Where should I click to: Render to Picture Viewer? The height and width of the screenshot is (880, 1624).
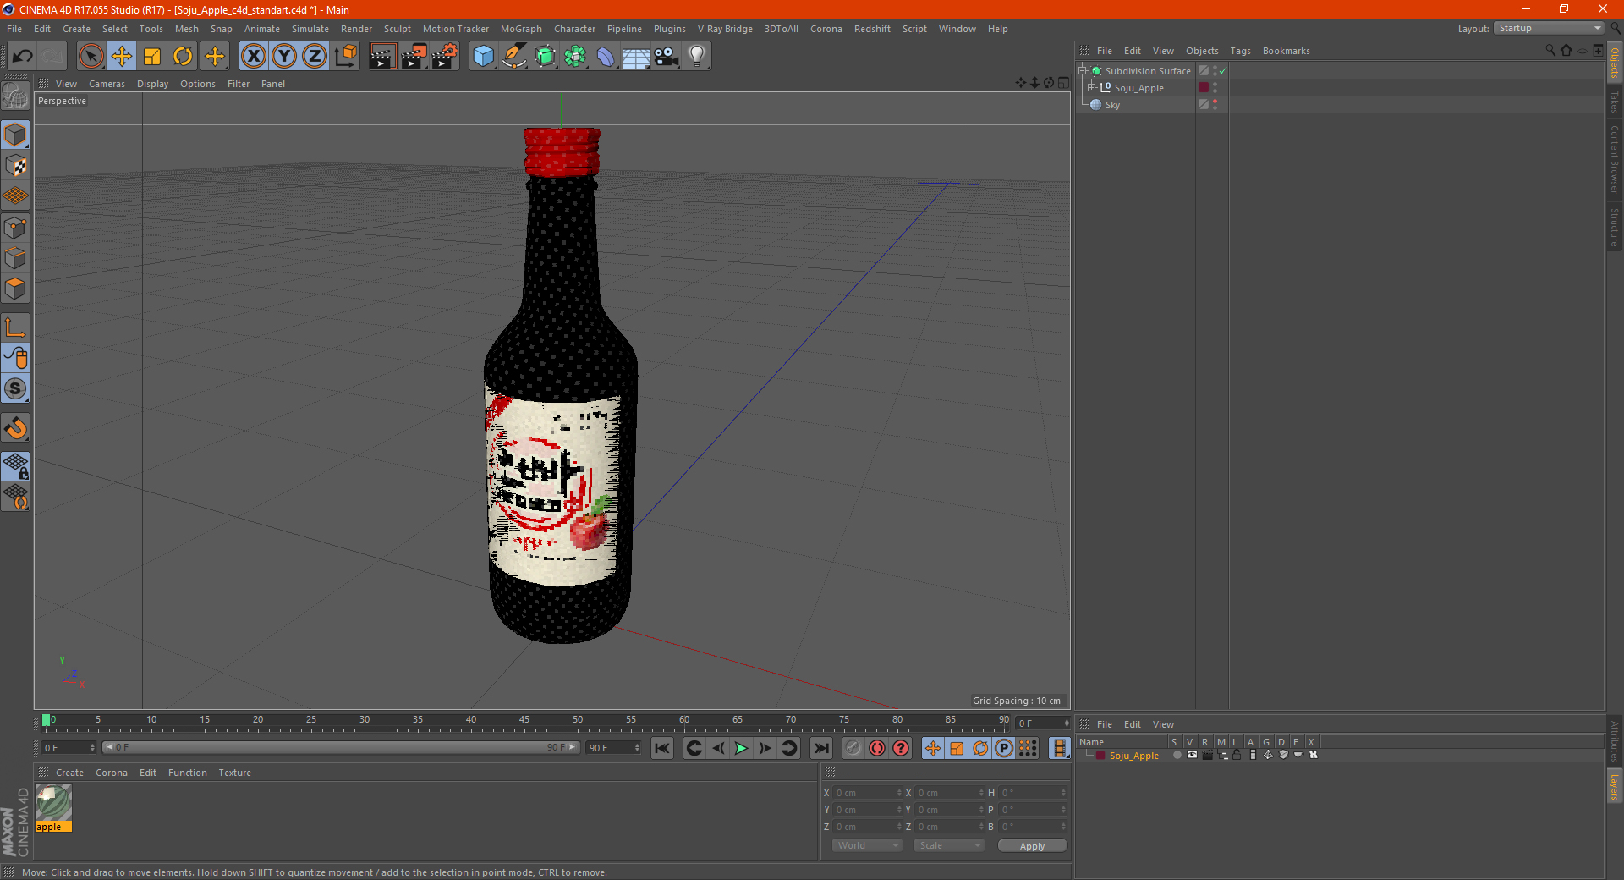(414, 57)
